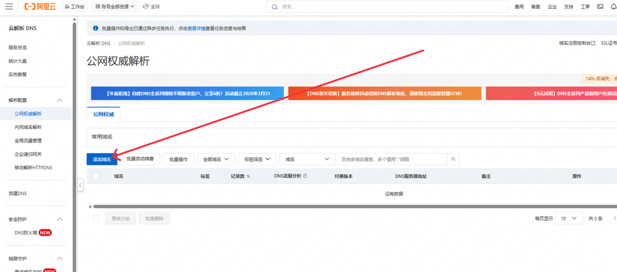617x272 pixels.
Task: Open the 每页显示 page size dropdown
Action: click(x=569, y=218)
